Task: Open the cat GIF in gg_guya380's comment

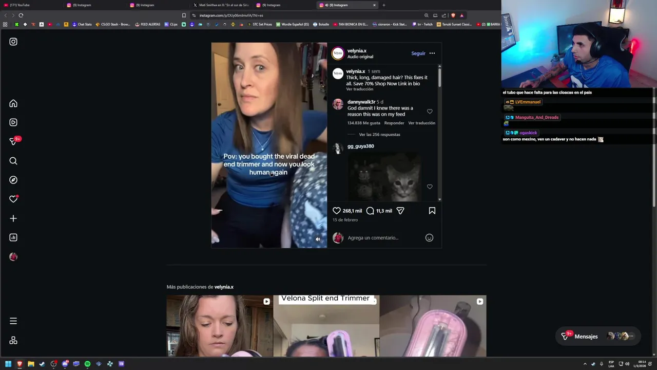Action: click(385, 176)
